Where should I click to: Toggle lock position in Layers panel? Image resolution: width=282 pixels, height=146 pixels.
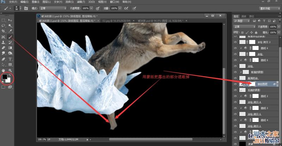point(252,32)
